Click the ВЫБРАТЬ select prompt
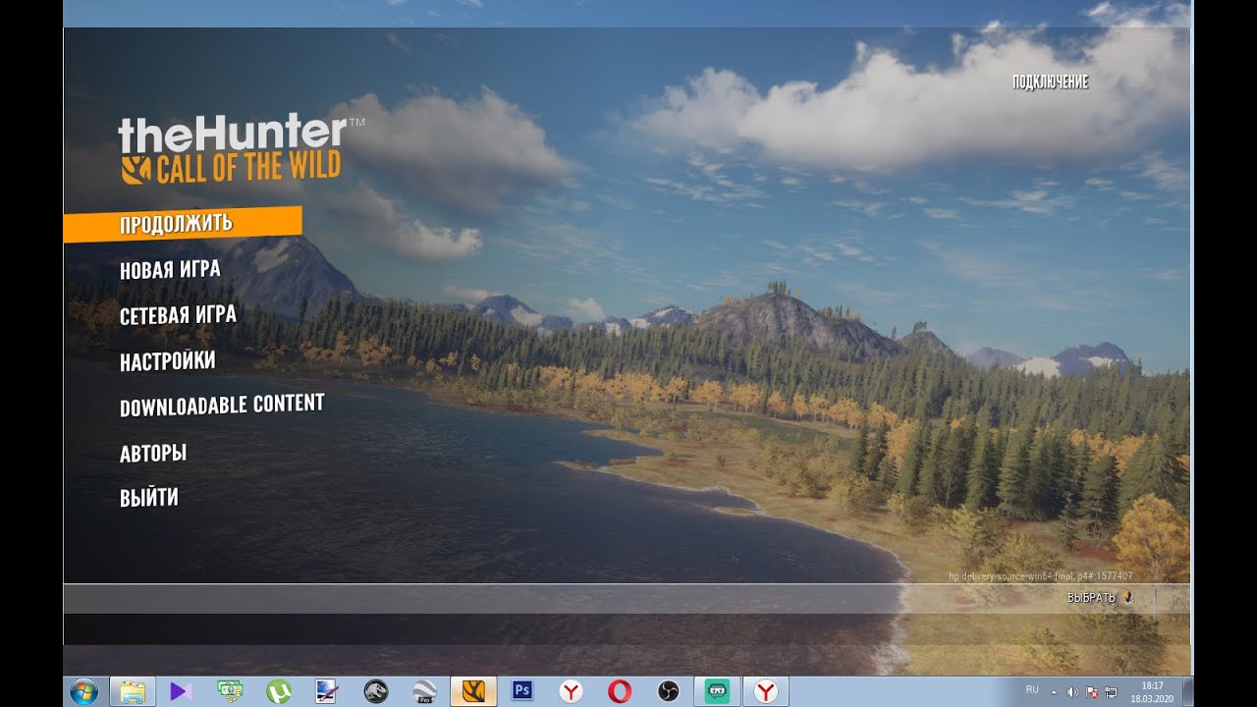 click(1100, 597)
